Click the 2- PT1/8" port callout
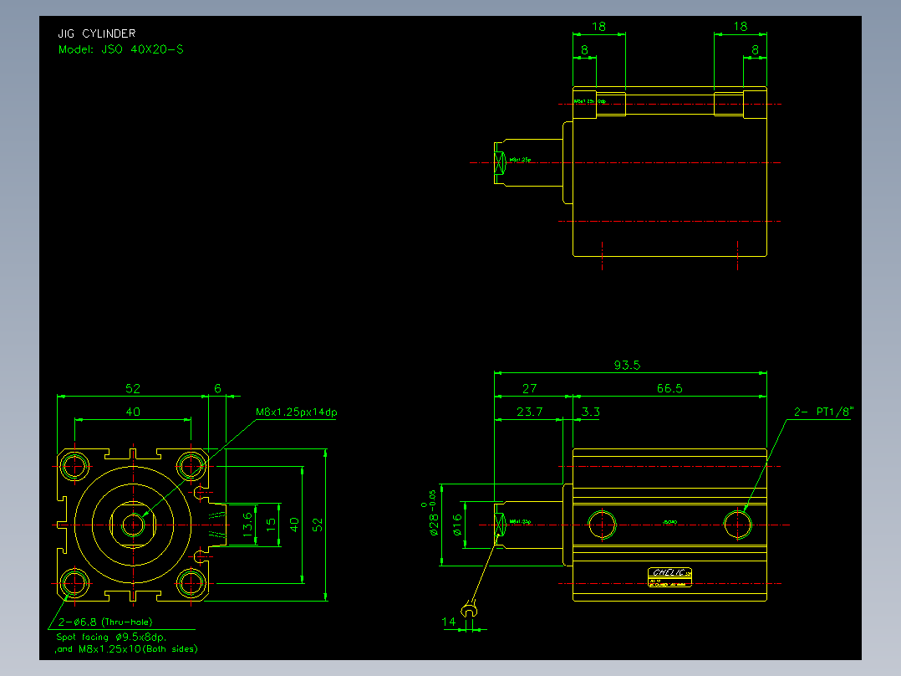The width and height of the screenshot is (901, 676). click(824, 412)
